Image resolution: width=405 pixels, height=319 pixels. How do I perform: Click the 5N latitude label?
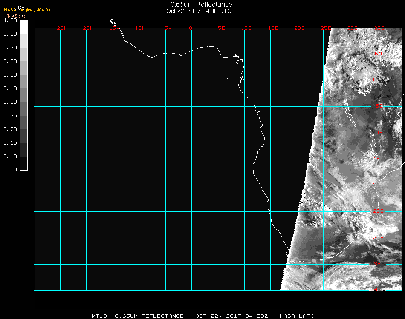coord(378,54)
